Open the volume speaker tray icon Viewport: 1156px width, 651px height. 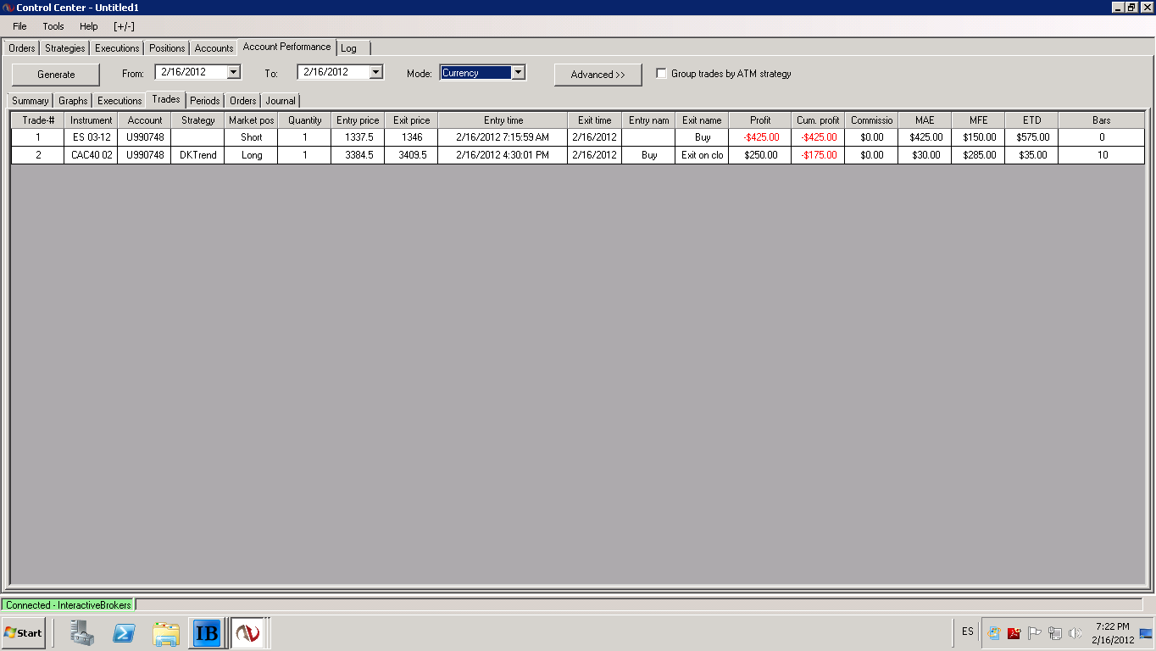tap(1075, 632)
